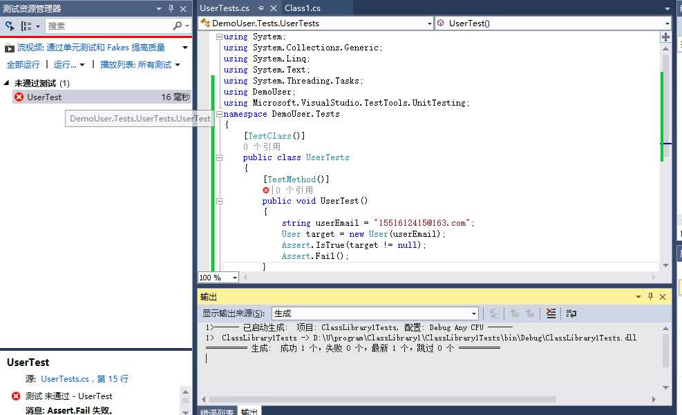
Task: Switch to the 错误列表 (Error List) tab
Action: [216, 412]
